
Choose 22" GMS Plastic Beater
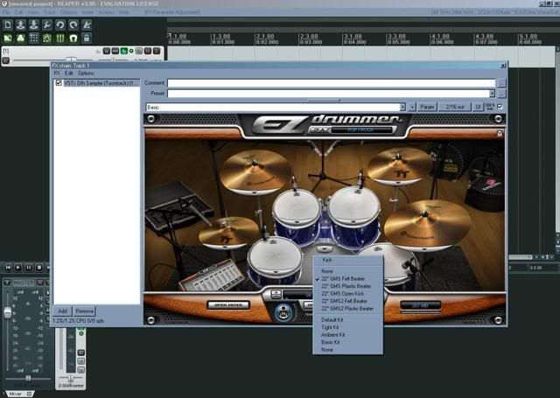(x=346, y=286)
